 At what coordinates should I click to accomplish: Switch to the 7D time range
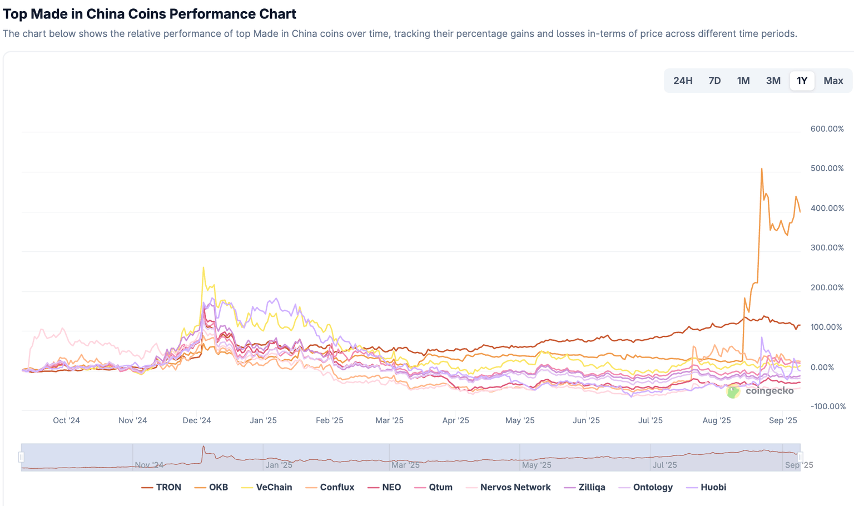point(714,81)
